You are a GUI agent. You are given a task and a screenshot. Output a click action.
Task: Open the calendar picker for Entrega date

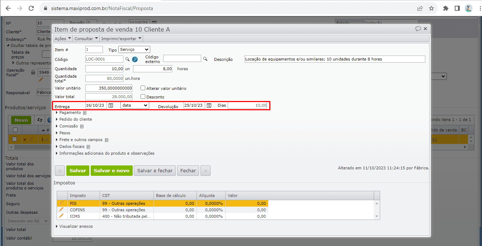[111, 105]
